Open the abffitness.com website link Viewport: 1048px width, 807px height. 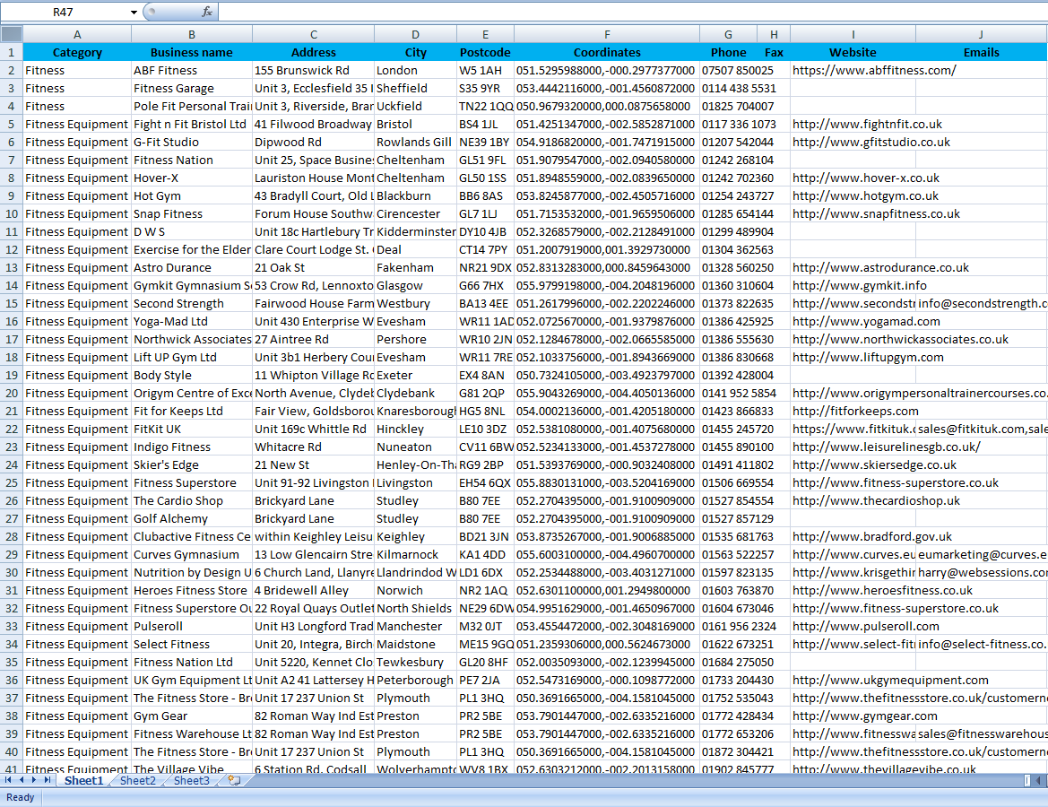873,70
